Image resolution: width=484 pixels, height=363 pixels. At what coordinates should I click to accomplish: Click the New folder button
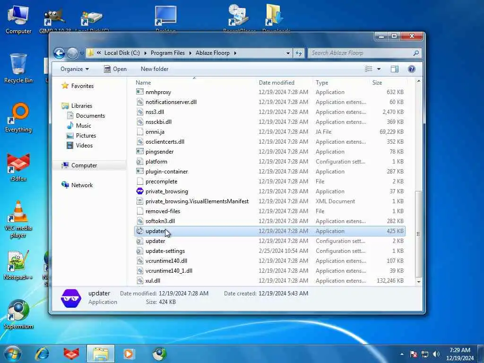pos(155,69)
